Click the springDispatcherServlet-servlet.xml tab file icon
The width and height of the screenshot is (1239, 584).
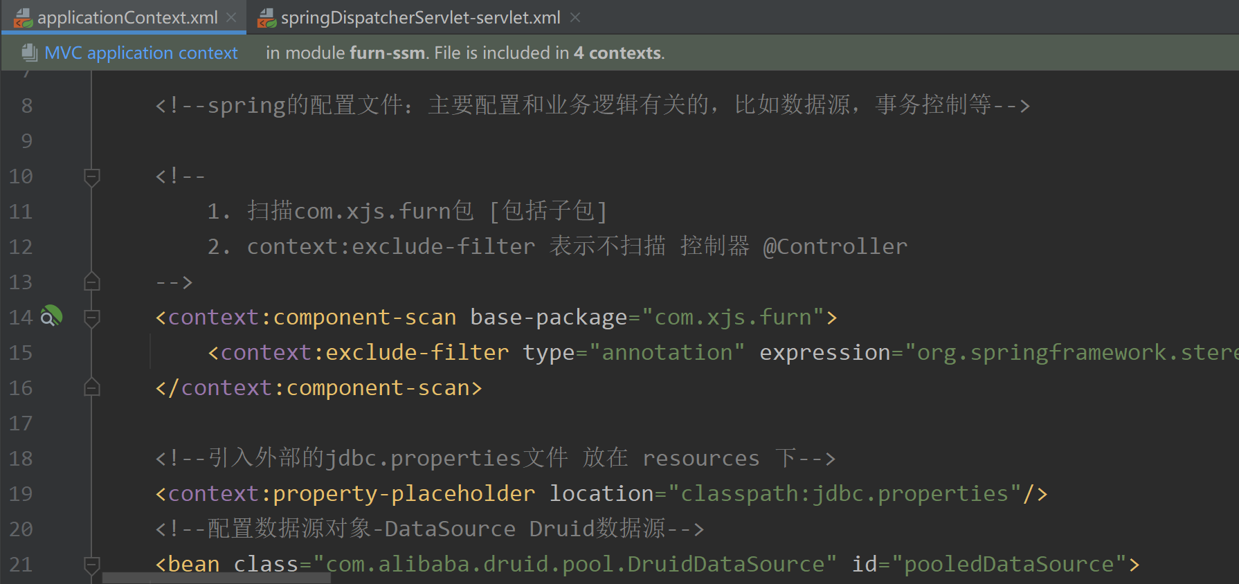pyautogui.click(x=266, y=18)
